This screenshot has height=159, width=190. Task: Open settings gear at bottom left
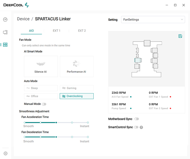pyautogui.click(x=5, y=153)
